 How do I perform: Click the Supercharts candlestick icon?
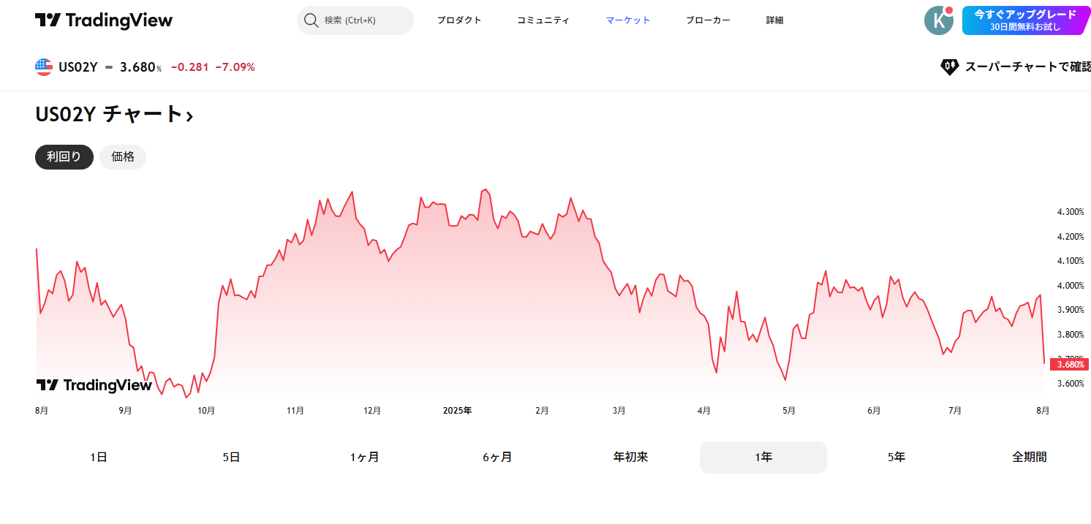pyautogui.click(x=949, y=67)
